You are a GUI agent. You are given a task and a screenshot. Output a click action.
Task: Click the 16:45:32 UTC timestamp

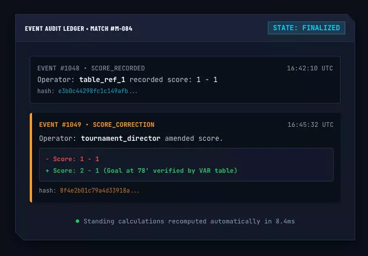click(310, 125)
